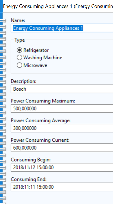
Task: Click the Description field containing Bosch
Action: [62, 89]
